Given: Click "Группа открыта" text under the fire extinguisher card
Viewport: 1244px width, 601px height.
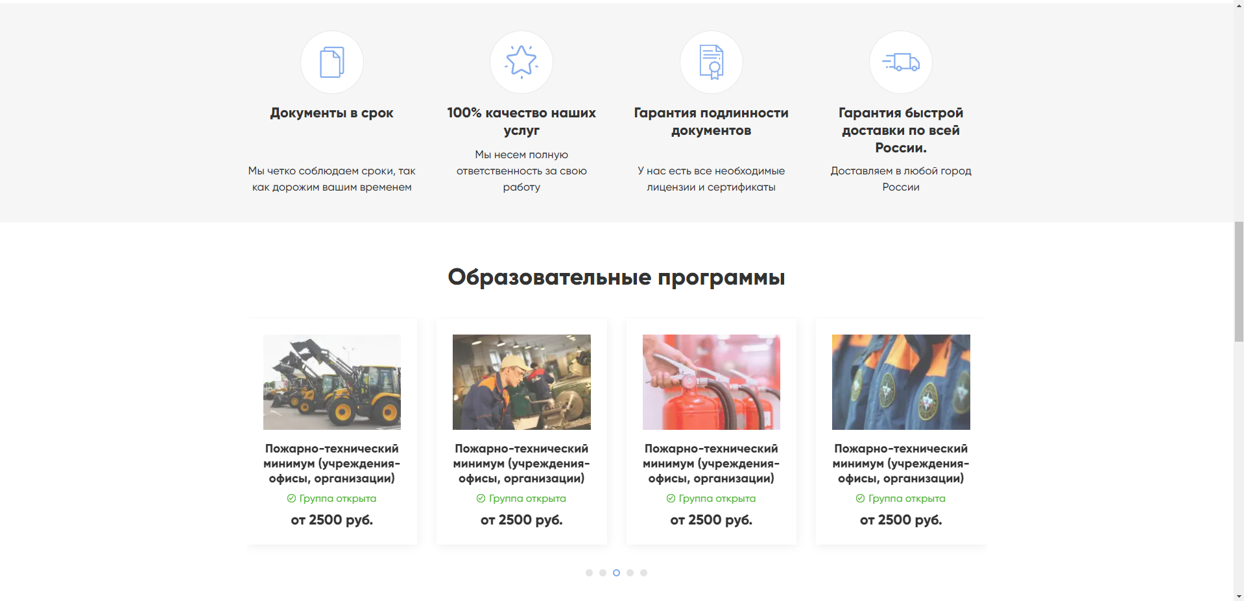Looking at the screenshot, I should [x=717, y=499].
